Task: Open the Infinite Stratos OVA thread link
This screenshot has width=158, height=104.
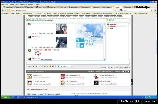Action: [43, 94]
